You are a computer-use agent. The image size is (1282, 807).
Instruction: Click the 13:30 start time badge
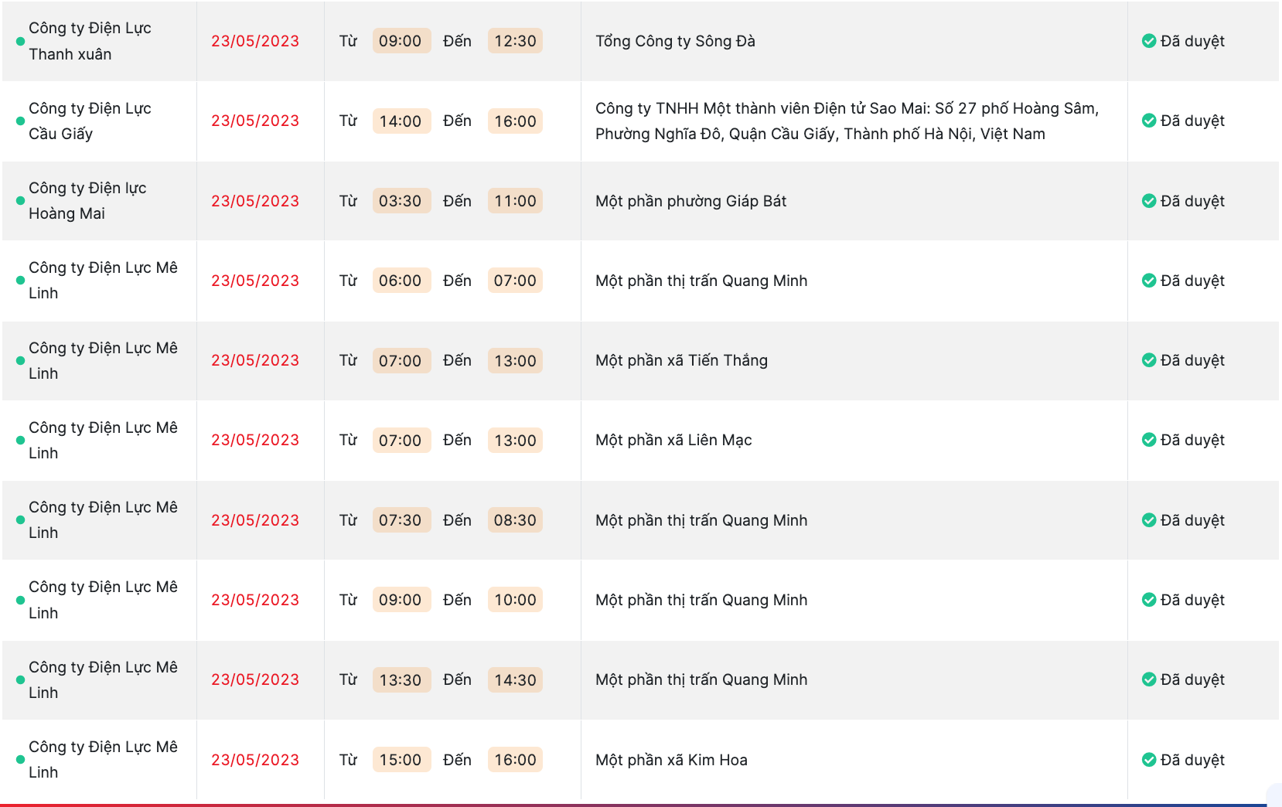point(401,680)
